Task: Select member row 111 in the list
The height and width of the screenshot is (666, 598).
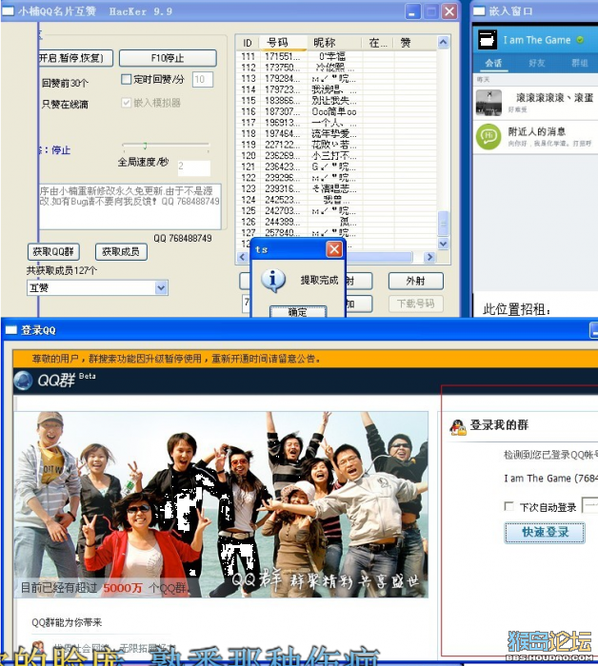Action: (x=336, y=56)
